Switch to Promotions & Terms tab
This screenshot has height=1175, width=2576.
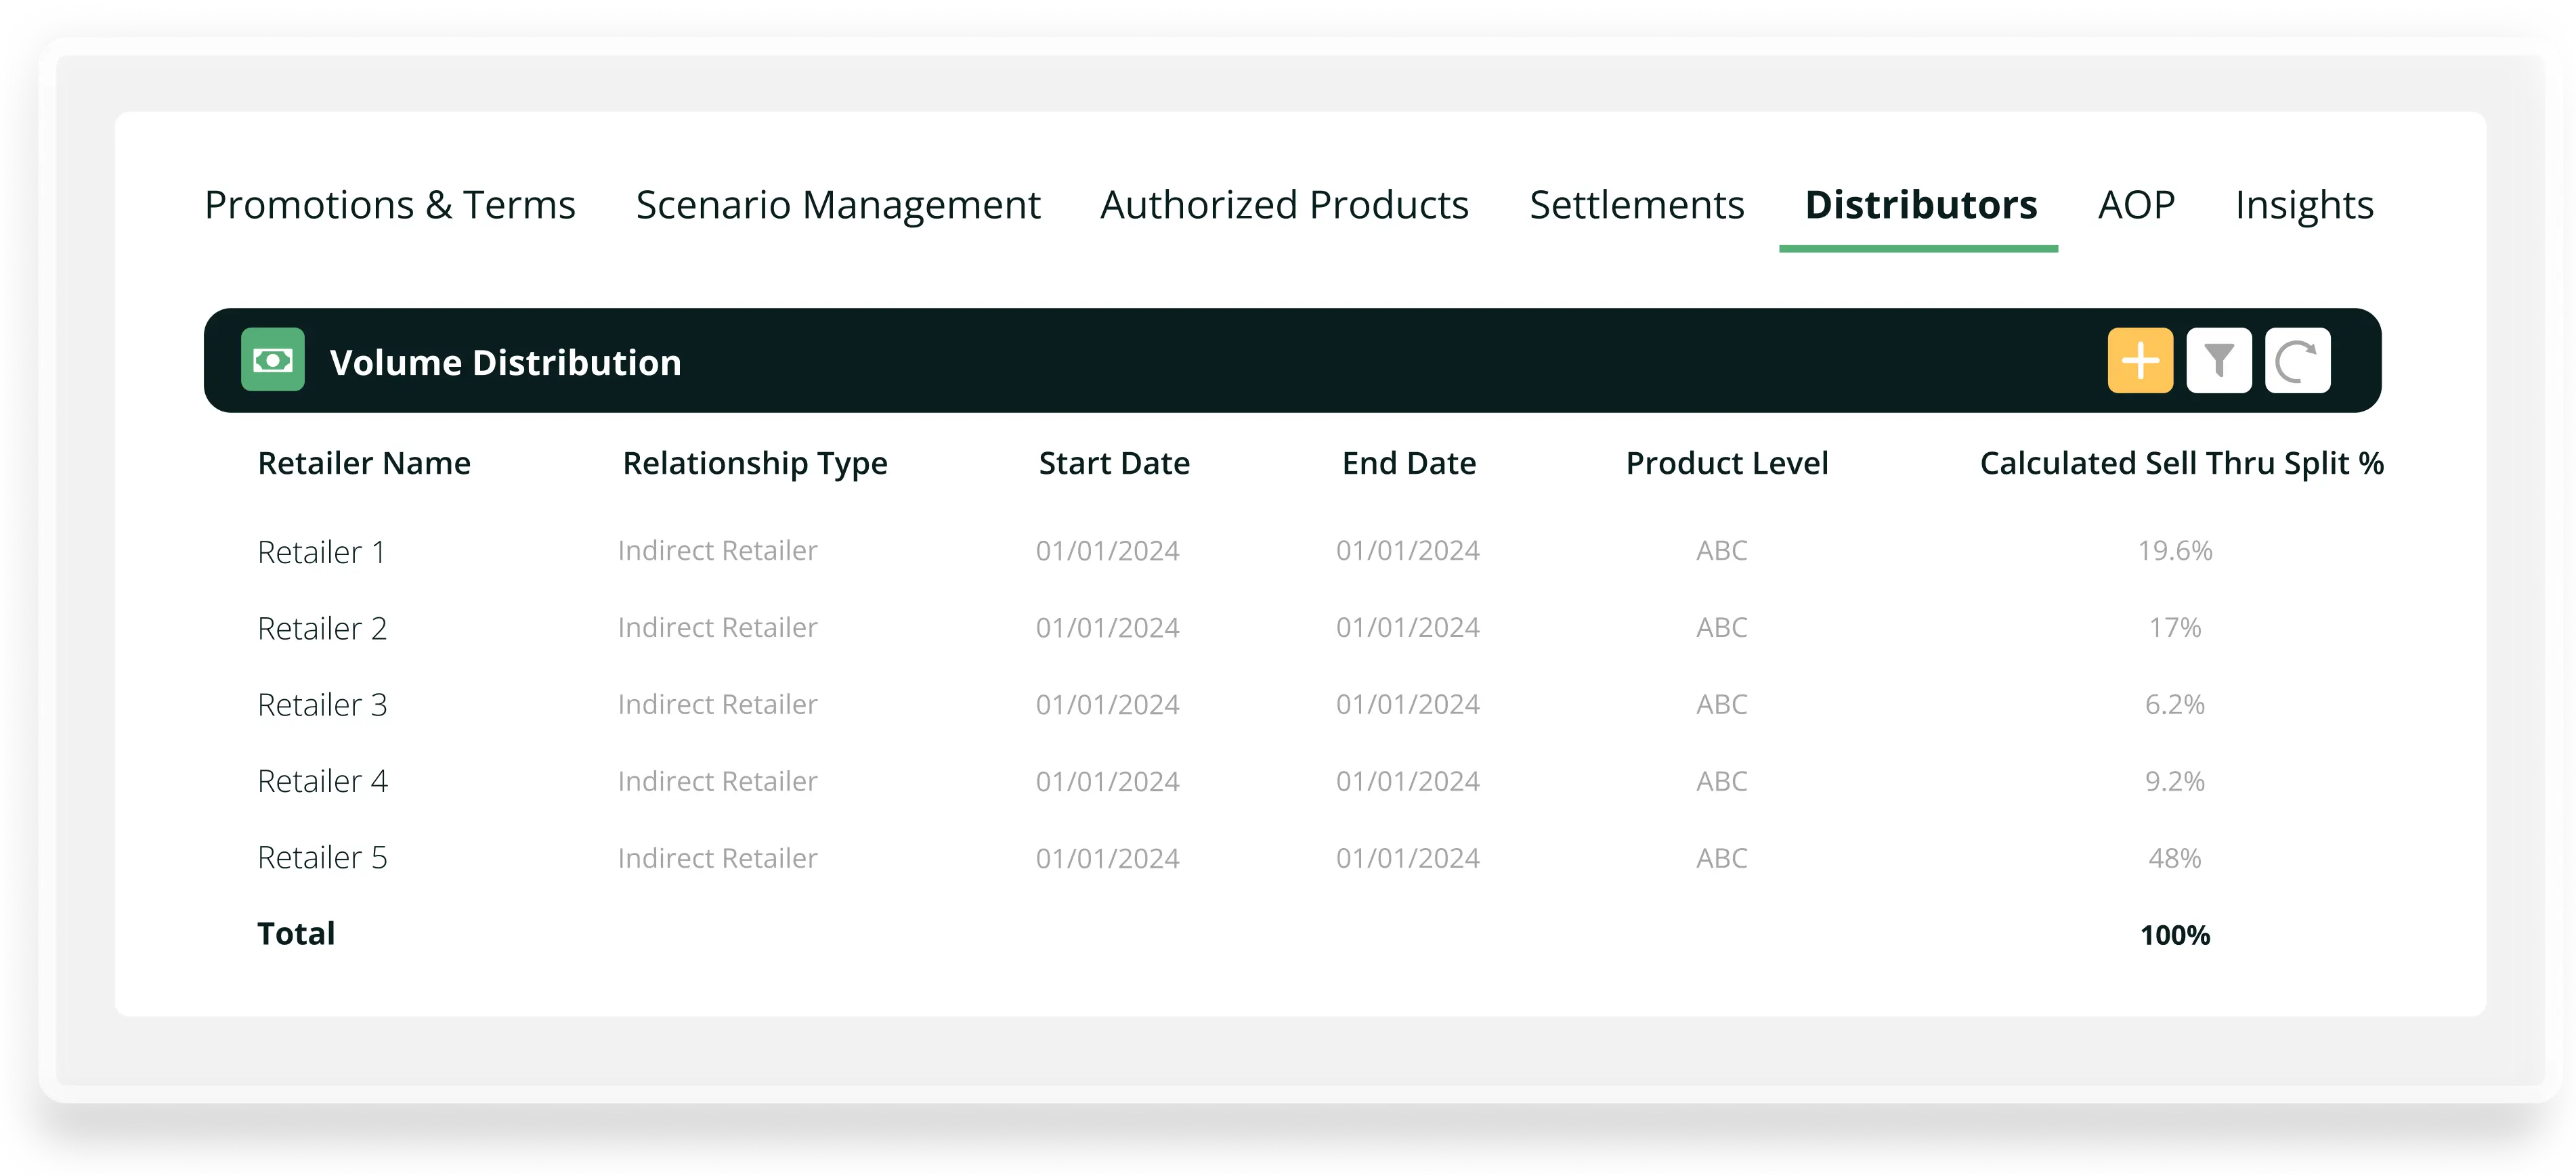390,205
